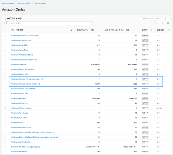Open Maximum Workflows quota link
Viewport: 173px width, 155px height.
(x=19, y=152)
